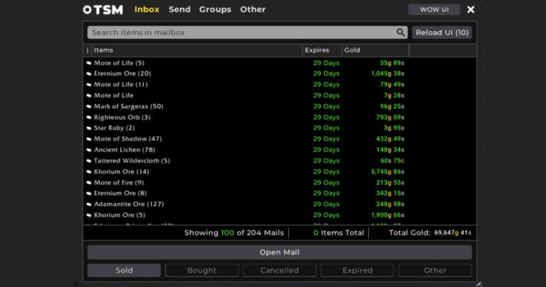Screen dimensions: 546x287
Task: Toggle the Expired mail filter
Action: 357,270
